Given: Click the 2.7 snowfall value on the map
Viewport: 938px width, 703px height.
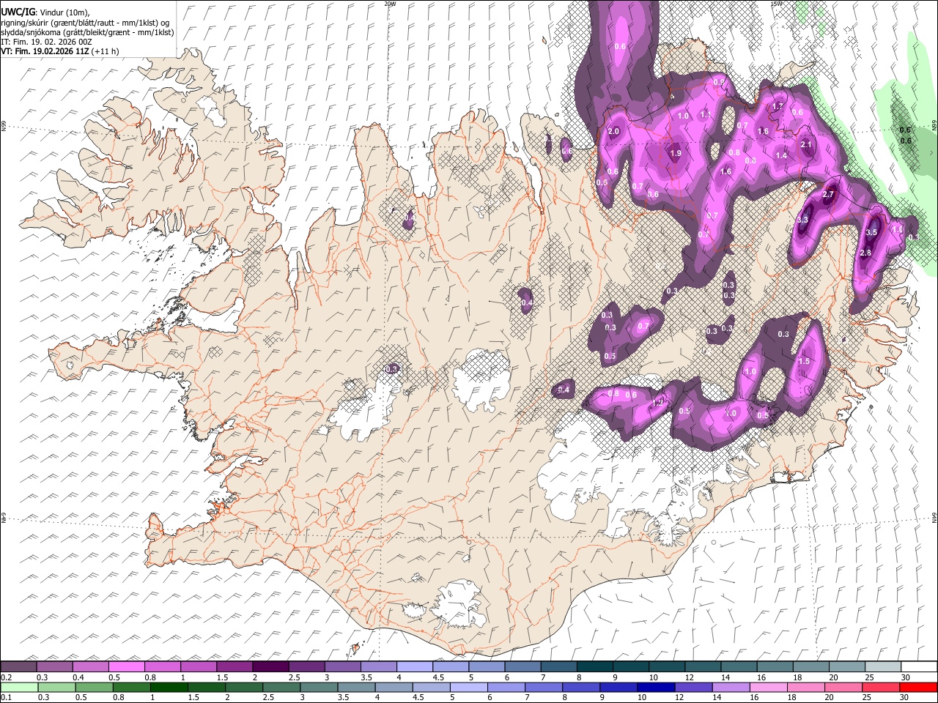Looking at the screenshot, I should (829, 195).
